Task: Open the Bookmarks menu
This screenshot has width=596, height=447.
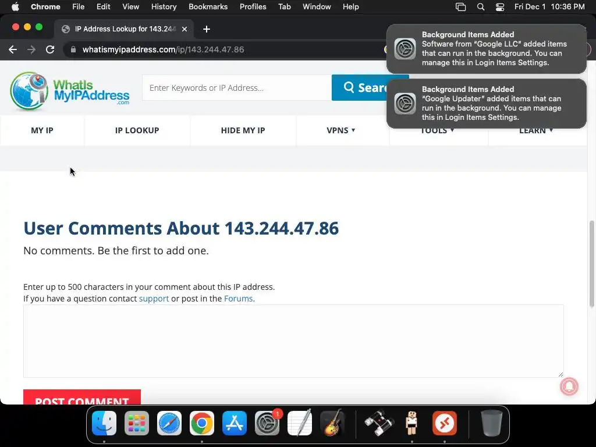Action: pyautogui.click(x=208, y=7)
